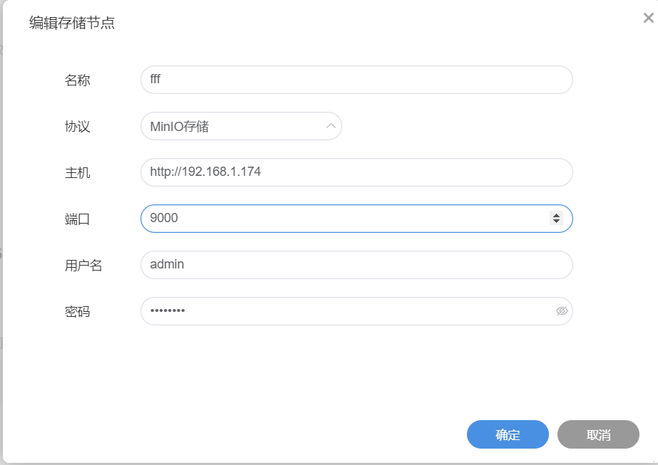This screenshot has height=465, width=658.
Task: Increase port number with up arrow
Action: [556, 215]
